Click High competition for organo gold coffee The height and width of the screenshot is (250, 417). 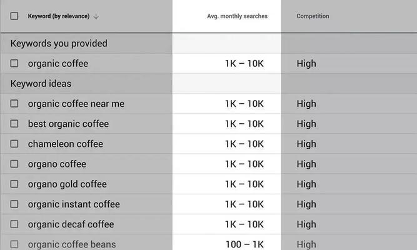point(306,184)
